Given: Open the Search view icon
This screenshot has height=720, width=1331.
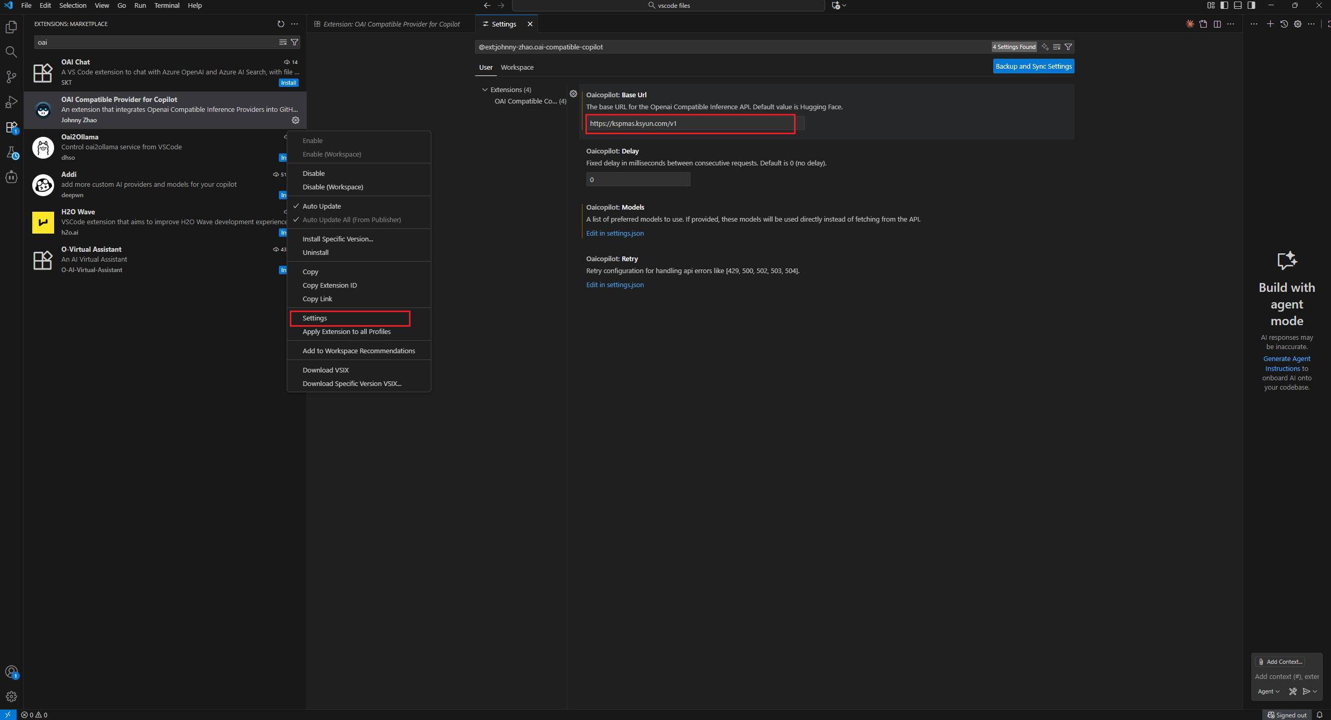Looking at the screenshot, I should (11, 52).
